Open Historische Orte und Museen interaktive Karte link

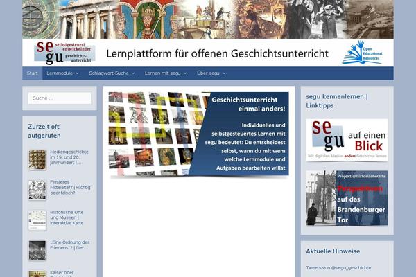pyautogui.click(x=67, y=217)
